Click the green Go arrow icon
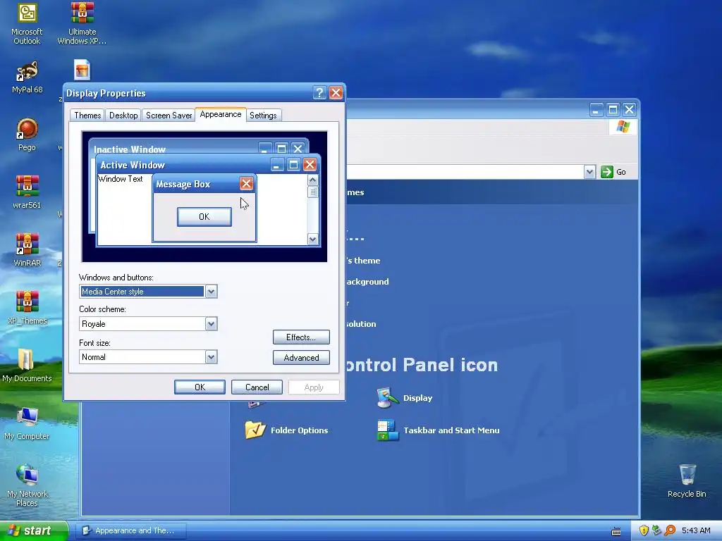 (x=607, y=172)
